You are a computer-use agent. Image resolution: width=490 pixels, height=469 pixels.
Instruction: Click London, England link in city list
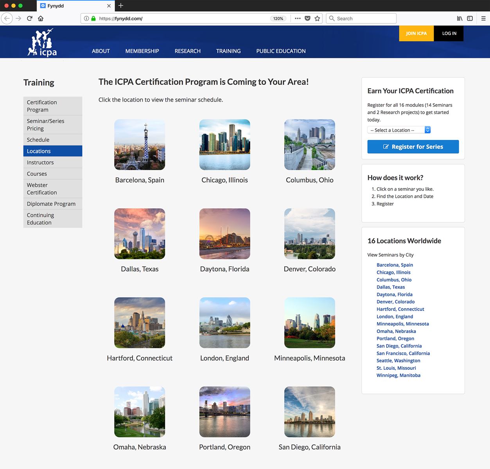click(395, 317)
